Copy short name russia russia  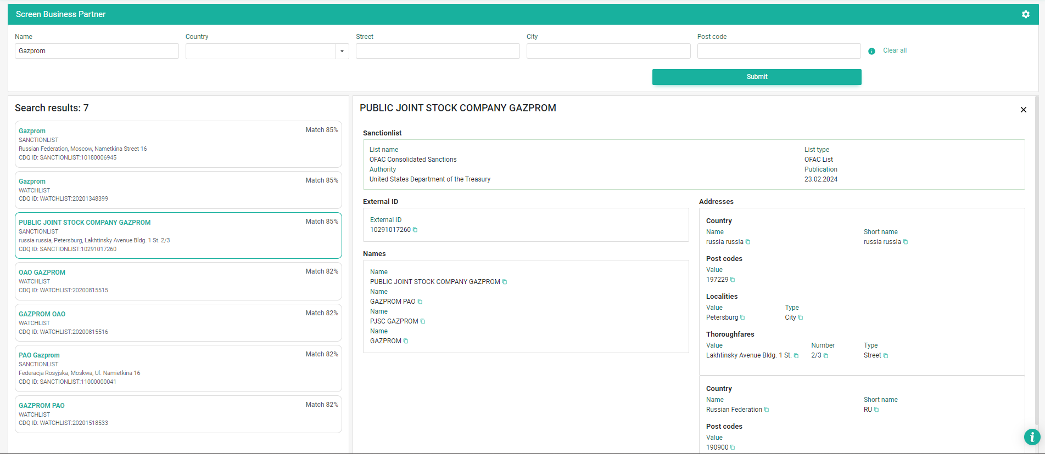[906, 242]
